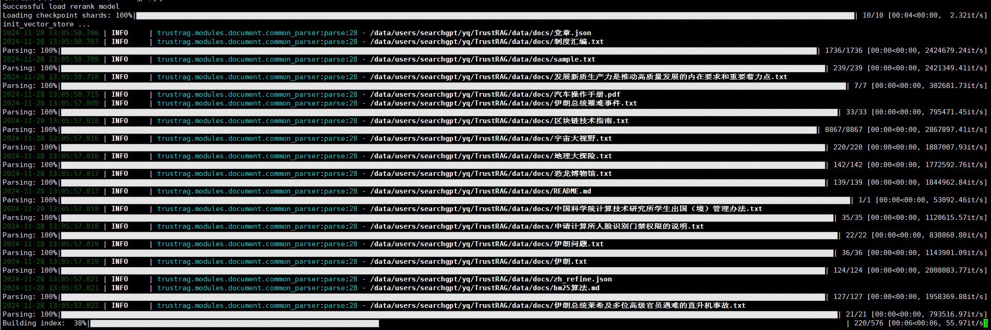
Task: Click the "Successful load rerank model" line
Action: point(61,6)
